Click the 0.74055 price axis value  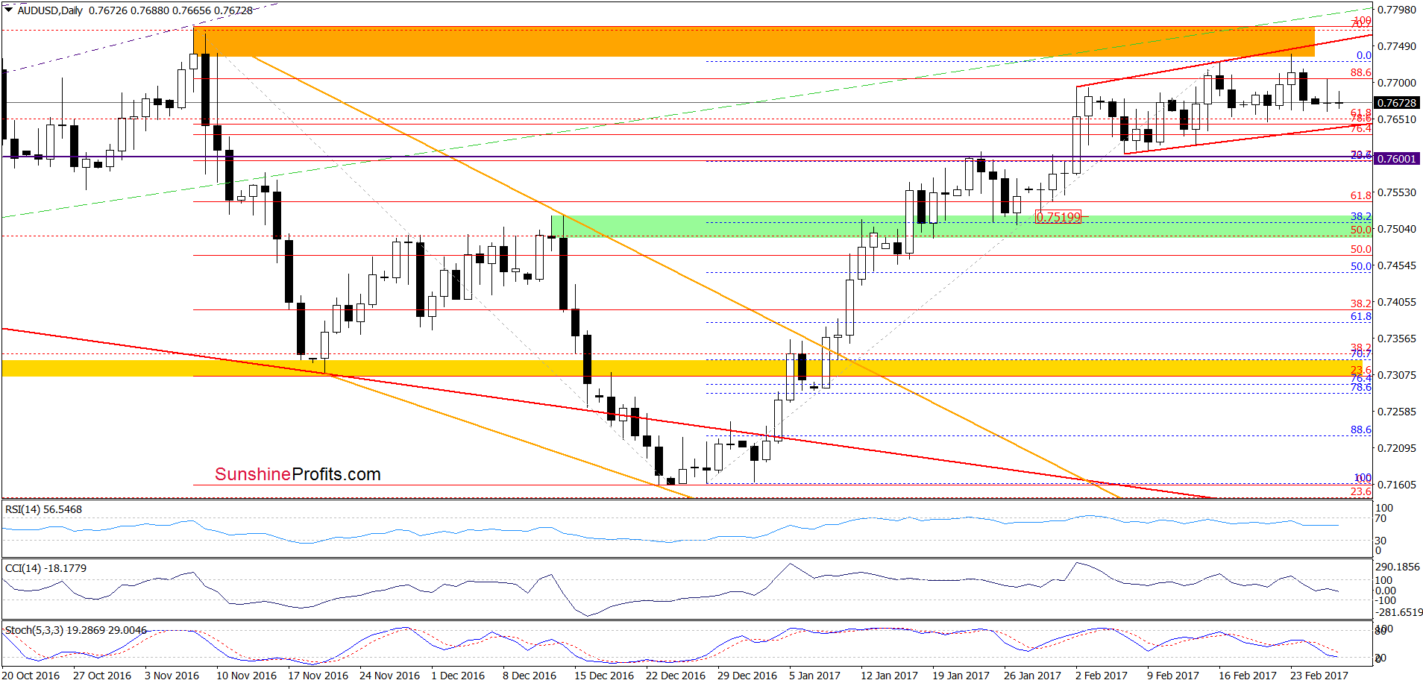coord(1396,302)
